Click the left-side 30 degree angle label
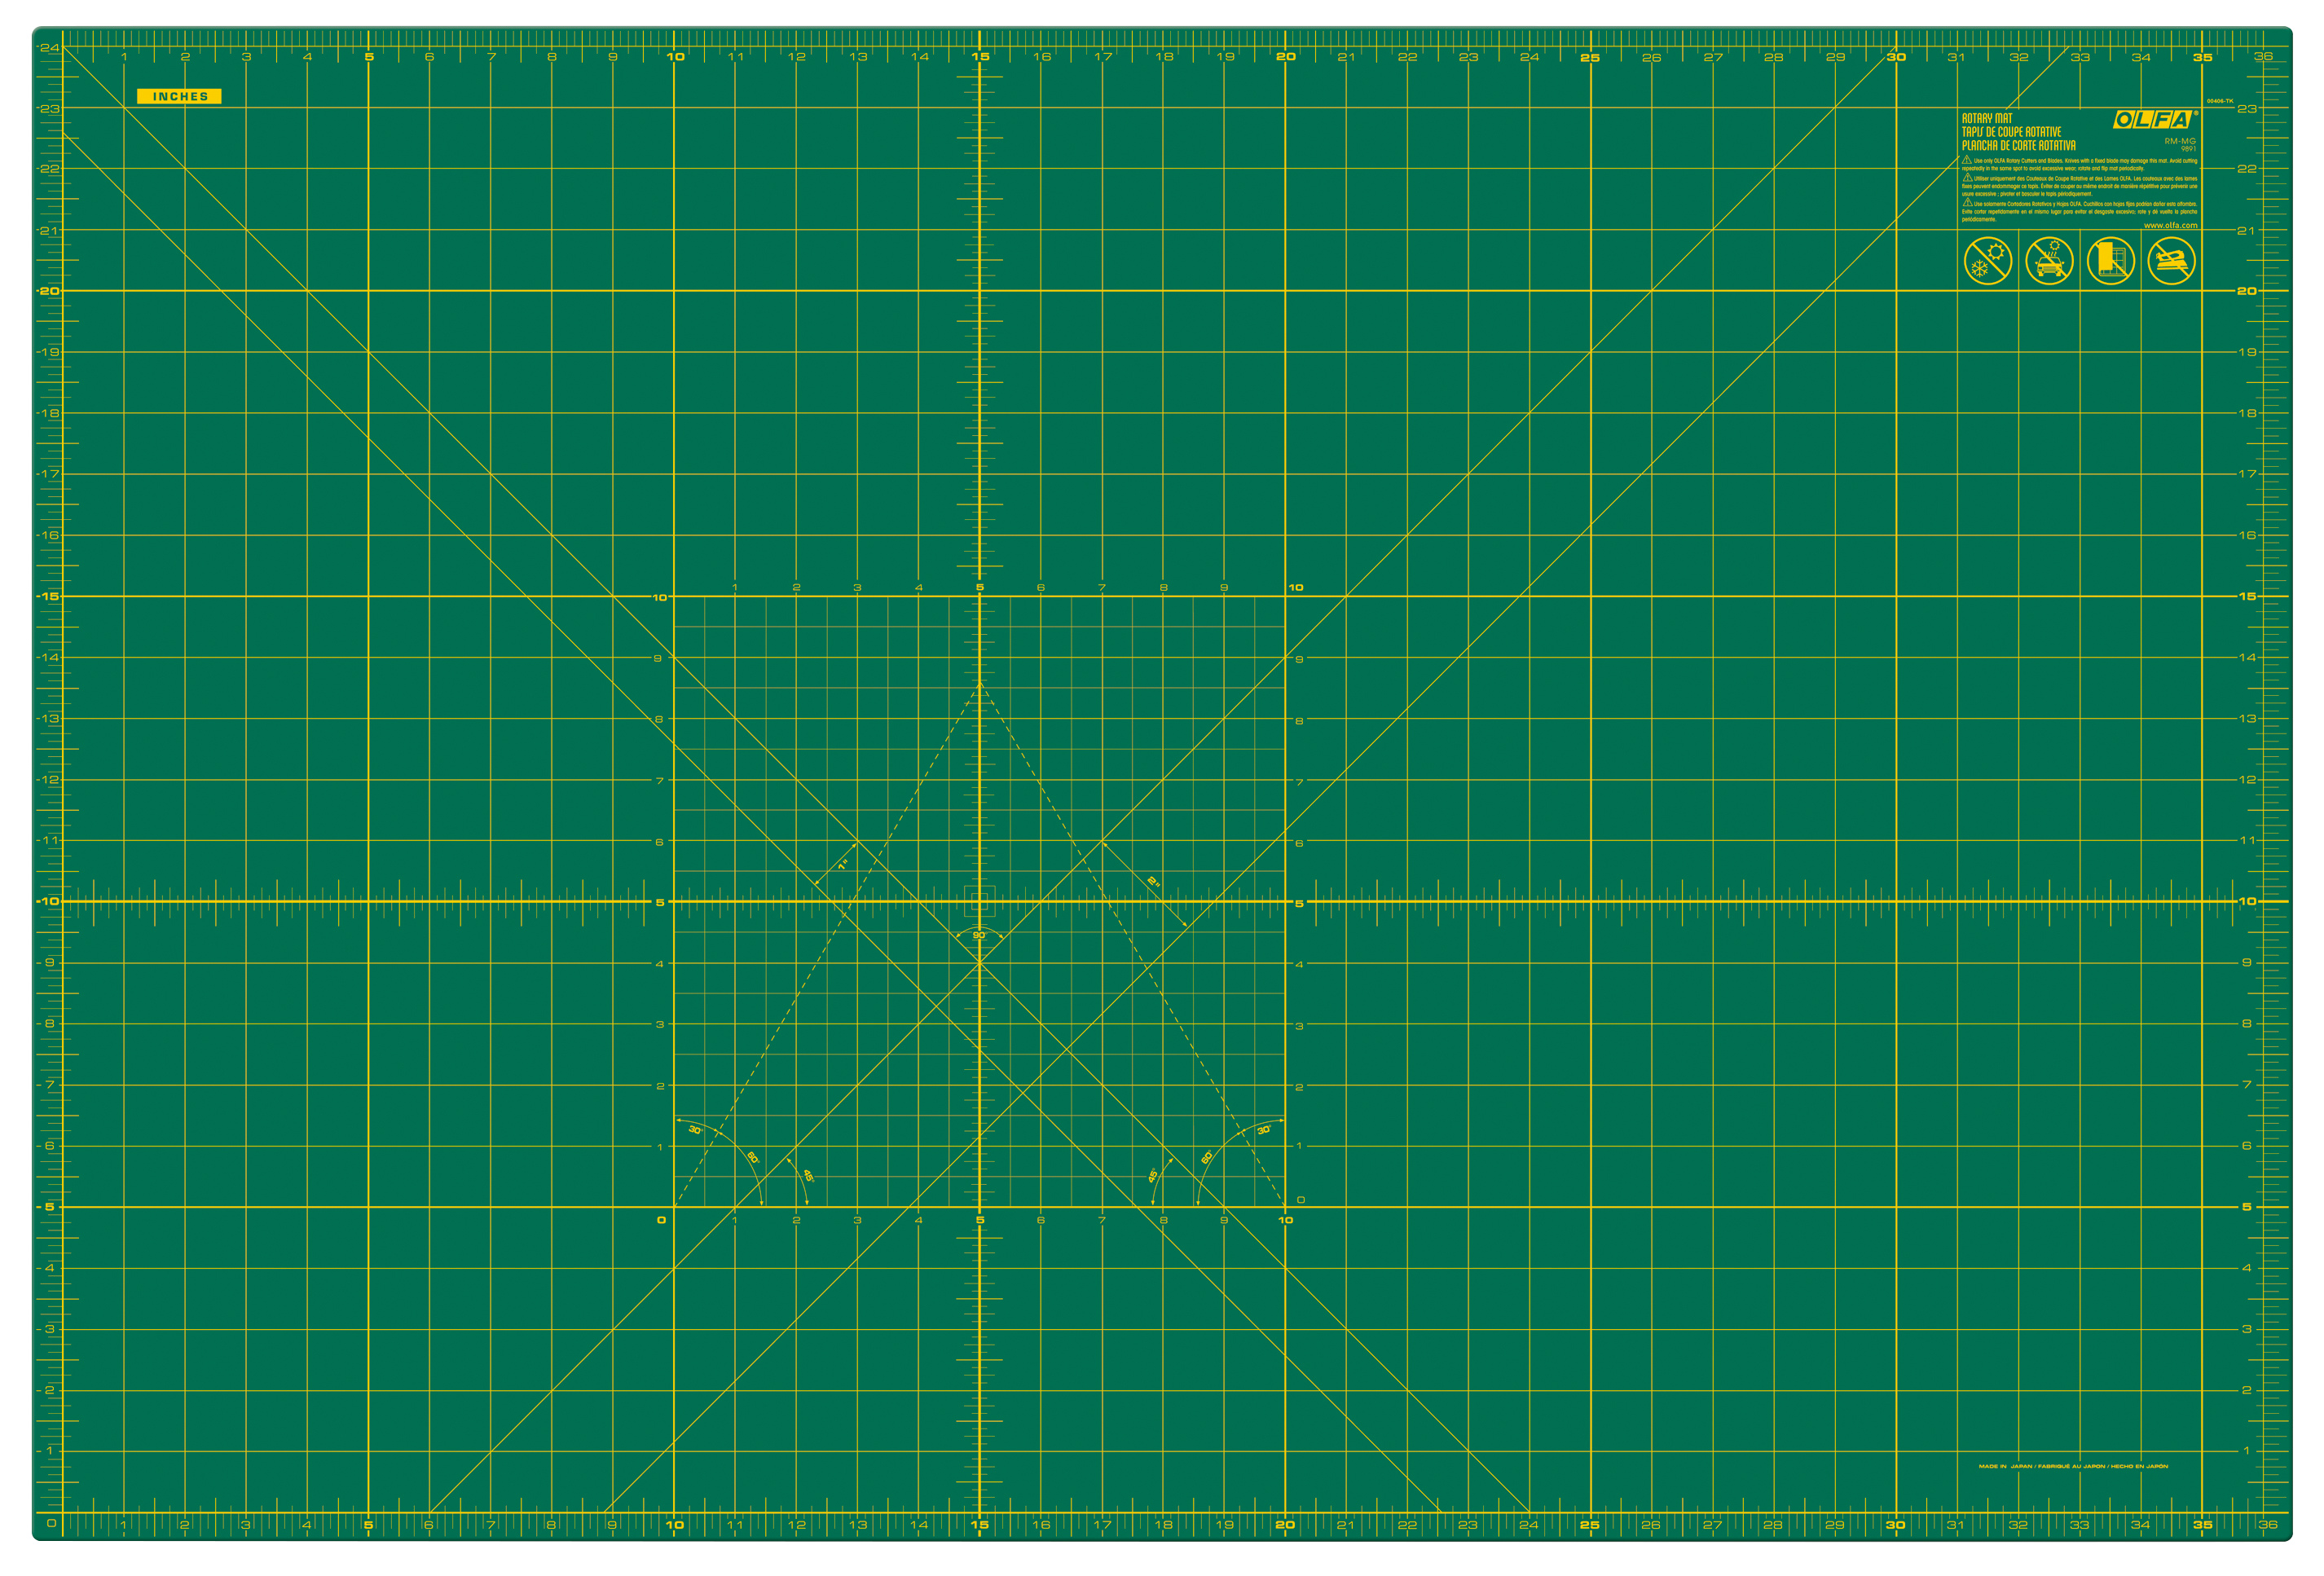 [x=694, y=1130]
